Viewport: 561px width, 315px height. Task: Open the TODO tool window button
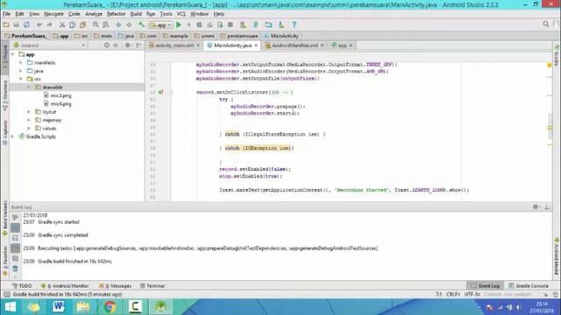pyautogui.click(x=22, y=286)
